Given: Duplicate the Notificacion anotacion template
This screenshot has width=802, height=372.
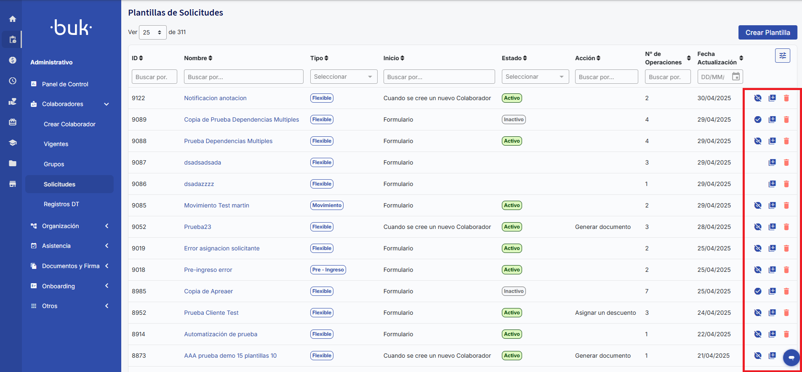Looking at the screenshot, I should coord(772,98).
